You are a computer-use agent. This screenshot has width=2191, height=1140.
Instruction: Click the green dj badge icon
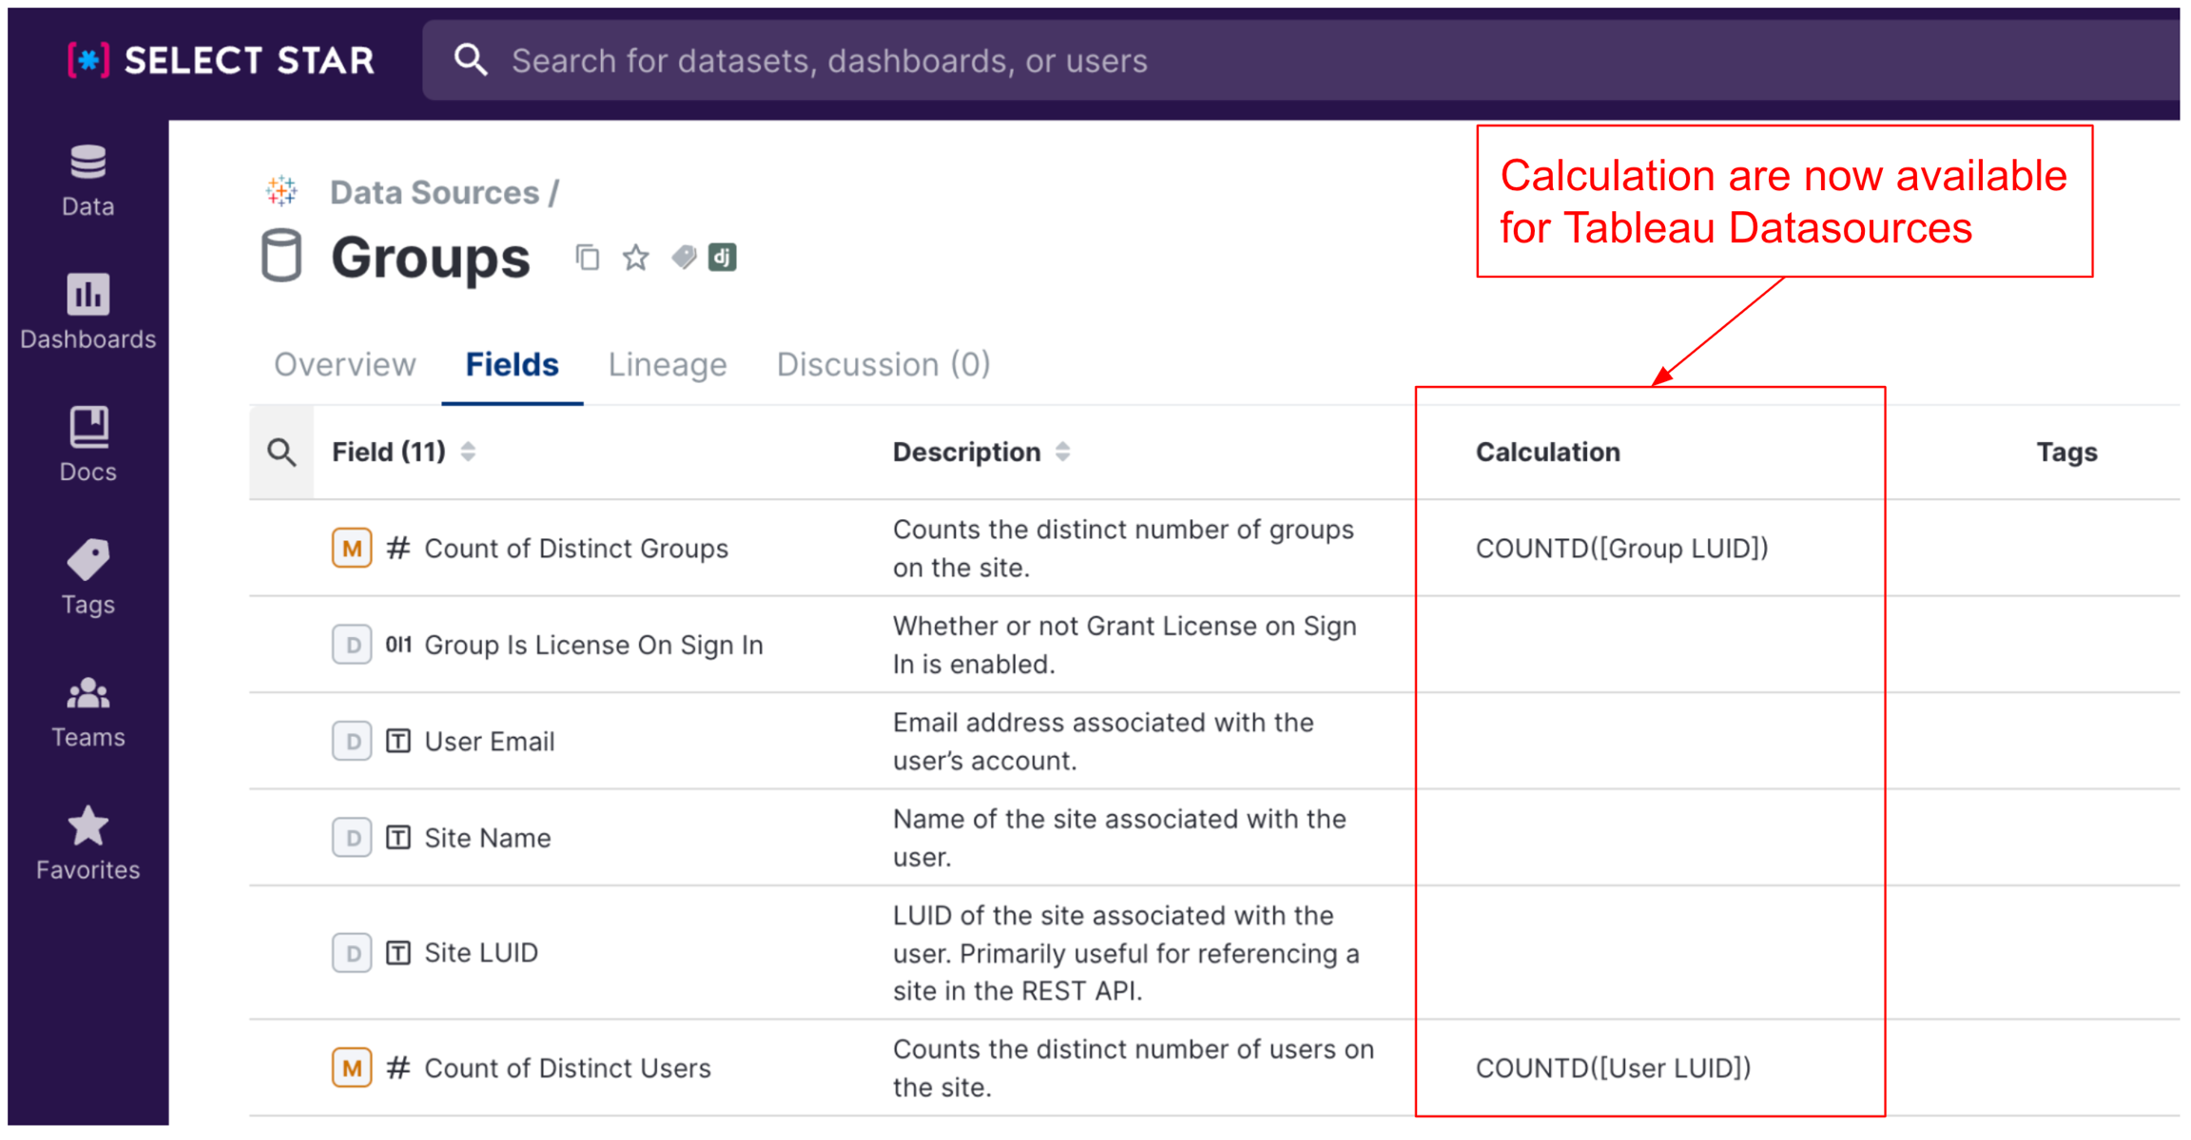pyautogui.click(x=723, y=258)
